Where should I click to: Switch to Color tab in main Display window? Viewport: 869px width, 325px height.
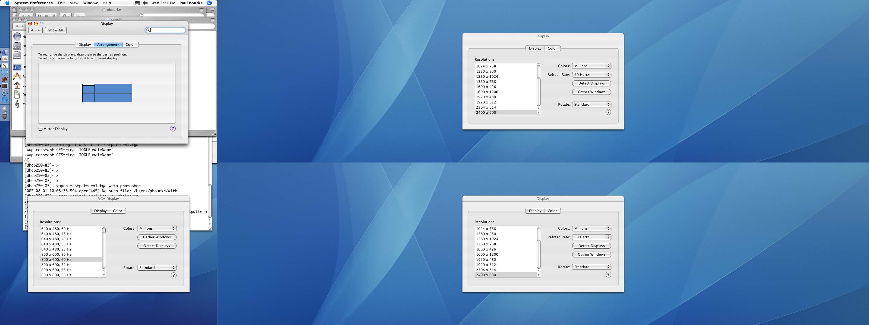[130, 44]
